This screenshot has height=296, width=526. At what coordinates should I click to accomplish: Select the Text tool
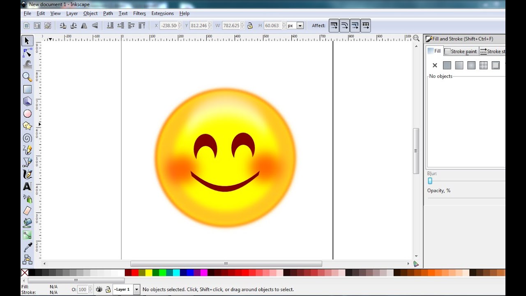coord(27,187)
